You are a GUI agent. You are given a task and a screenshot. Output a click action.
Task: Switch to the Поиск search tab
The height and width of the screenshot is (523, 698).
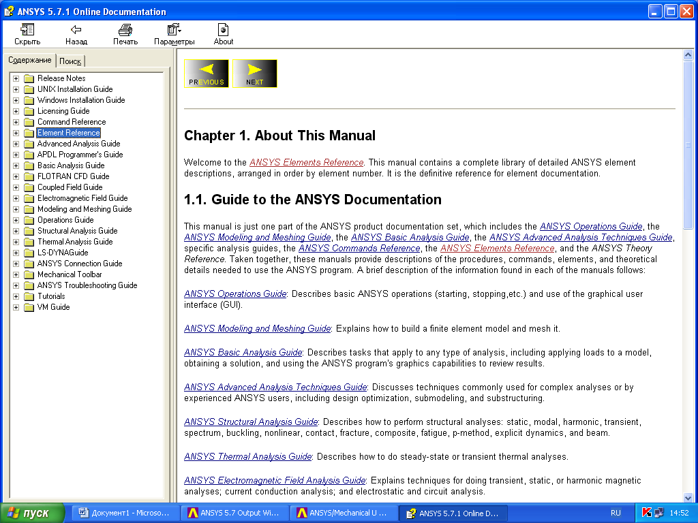[x=70, y=61]
